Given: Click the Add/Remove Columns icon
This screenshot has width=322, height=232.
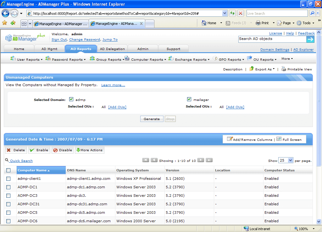Looking at the screenshot, I should pyautogui.click(x=230, y=139).
